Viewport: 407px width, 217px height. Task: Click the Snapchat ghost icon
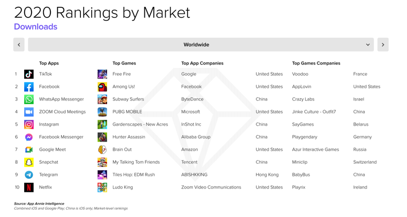point(29,162)
